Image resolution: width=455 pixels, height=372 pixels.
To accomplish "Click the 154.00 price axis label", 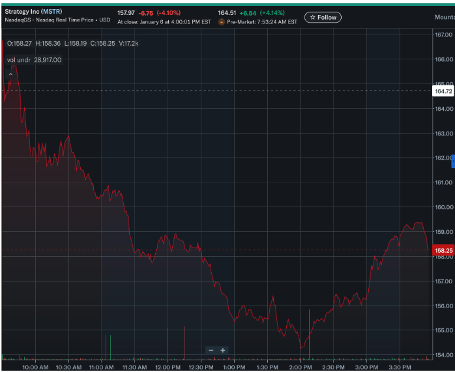I will 443,354.
